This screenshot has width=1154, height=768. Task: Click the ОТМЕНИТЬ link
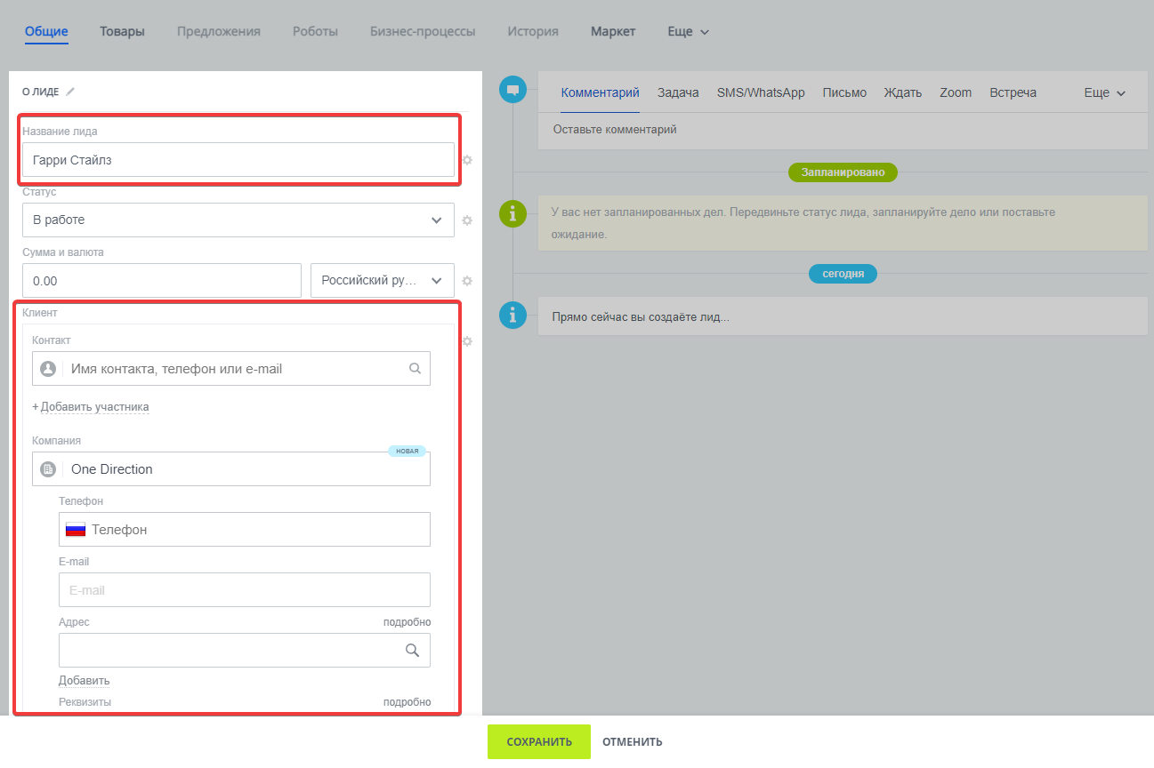[632, 742]
